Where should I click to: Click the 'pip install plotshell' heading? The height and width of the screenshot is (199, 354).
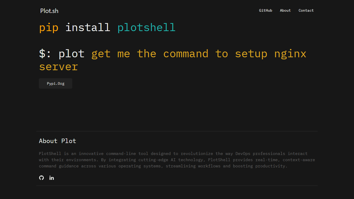point(107,27)
